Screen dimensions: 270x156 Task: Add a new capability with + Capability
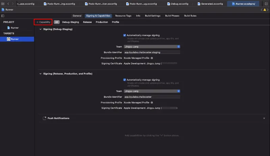click(x=43, y=22)
